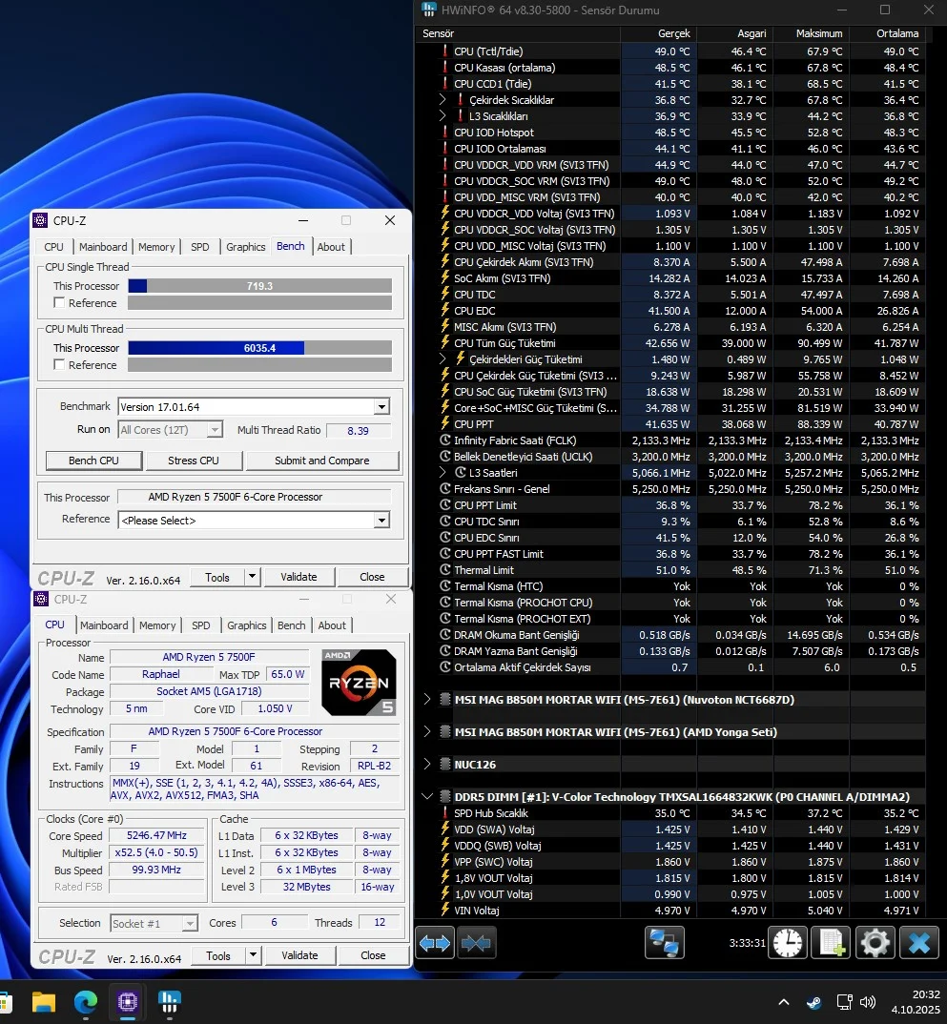Enable Reference checkbox under CPU Single Thread

click(60, 303)
